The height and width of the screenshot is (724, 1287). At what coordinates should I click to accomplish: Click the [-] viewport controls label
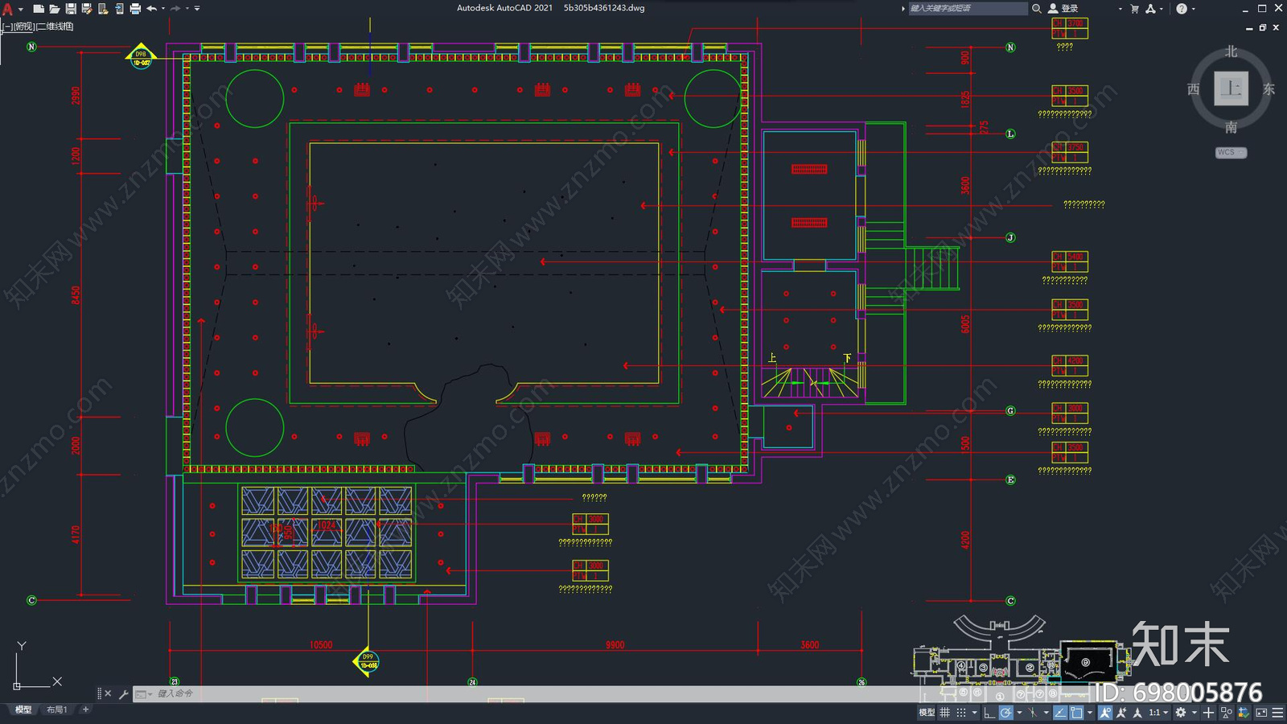[6, 27]
